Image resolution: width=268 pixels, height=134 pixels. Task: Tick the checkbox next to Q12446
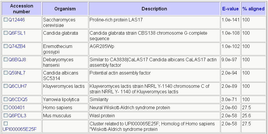6,20
